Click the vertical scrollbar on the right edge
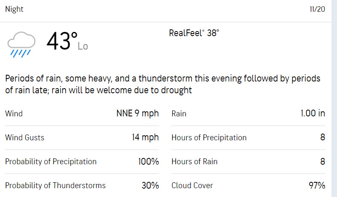337x197 pixels. 334,98
